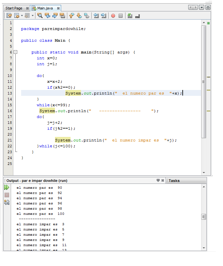Click the '}while(j<=100);' line
Image resolution: width=223 pixels, height=266 pixels.
coord(56,146)
